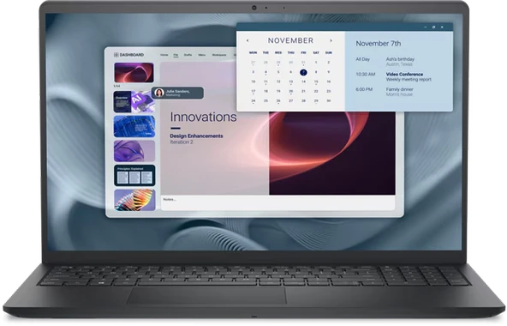Screen dimensions: 507x326
Task: Select highlighted date 7 in calendar
Action: tap(303, 72)
